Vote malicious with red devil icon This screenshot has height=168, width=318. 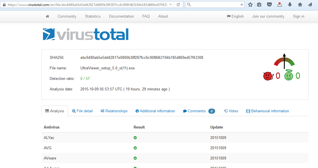click(268, 76)
